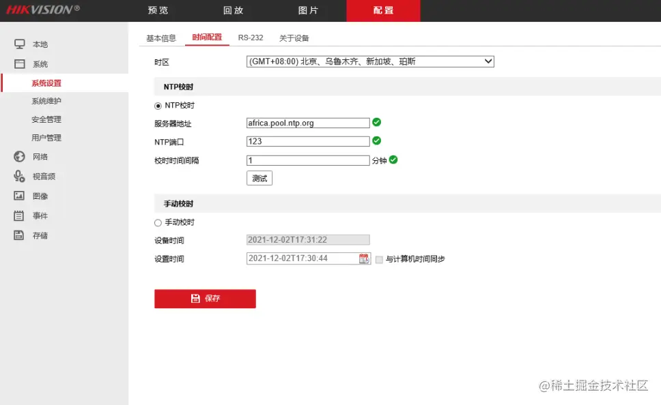Click the 分钟 unit label

pyautogui.click(x=379, y=160)
